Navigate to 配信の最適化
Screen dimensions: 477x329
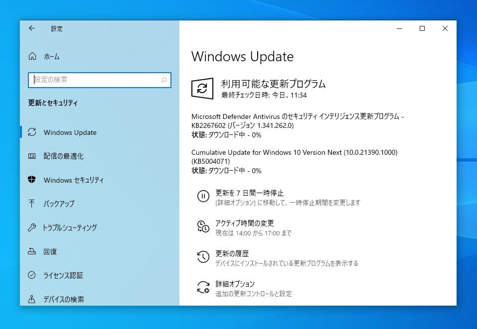[64, 156]
